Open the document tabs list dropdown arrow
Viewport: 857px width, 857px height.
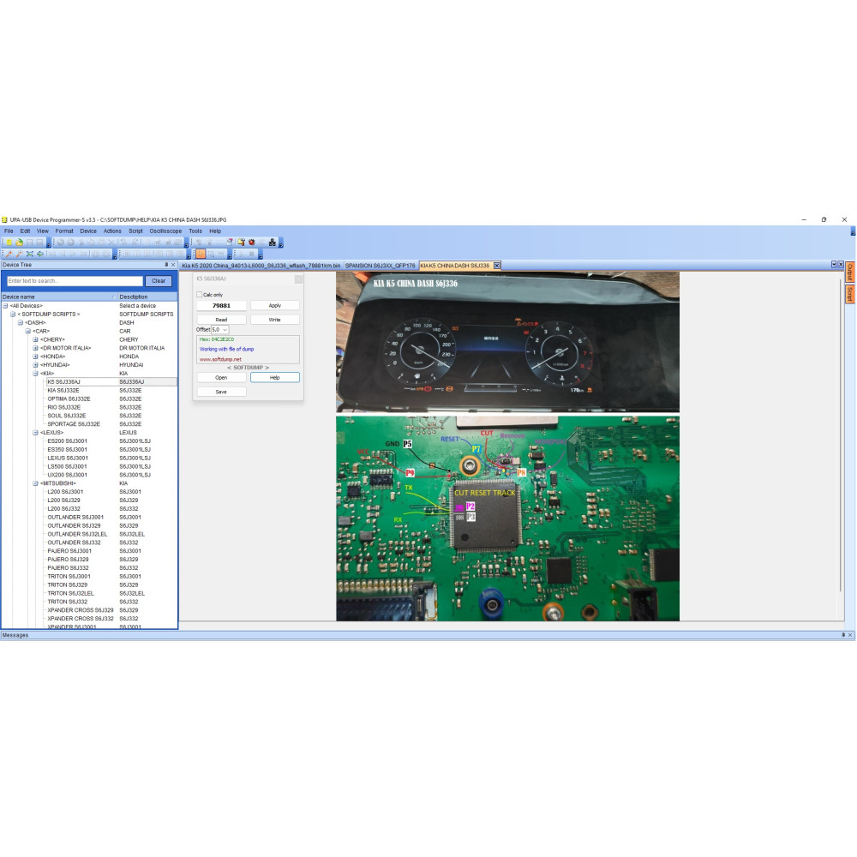(x=834, y=265)
